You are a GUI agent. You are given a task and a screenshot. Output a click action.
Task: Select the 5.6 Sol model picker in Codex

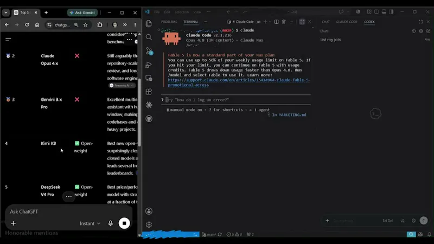click(x=387, y=221)
